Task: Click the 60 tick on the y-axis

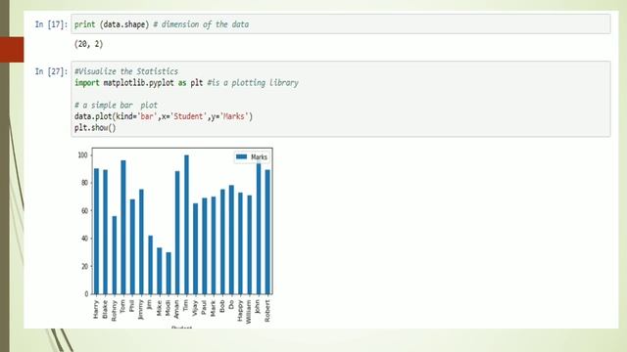Action: (84, 211)
